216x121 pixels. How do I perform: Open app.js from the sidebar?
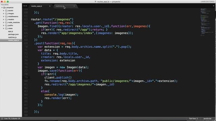tap(10, 31)
